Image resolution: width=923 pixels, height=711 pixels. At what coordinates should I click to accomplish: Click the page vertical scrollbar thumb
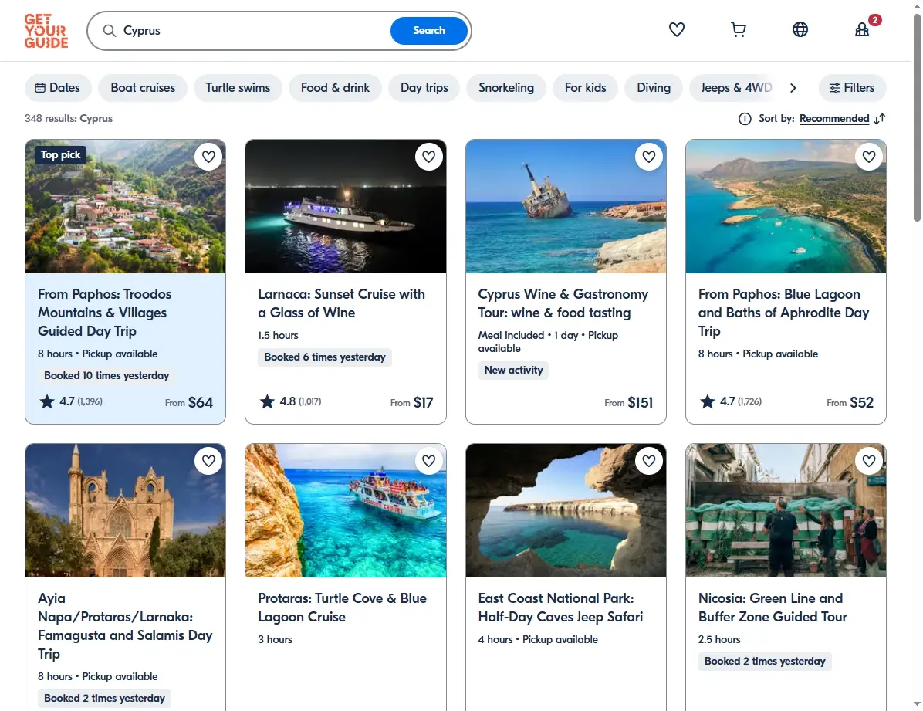tap(917, 118)
